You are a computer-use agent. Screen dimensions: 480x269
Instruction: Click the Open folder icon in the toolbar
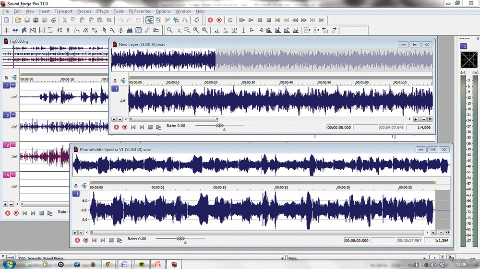(18, 20)
